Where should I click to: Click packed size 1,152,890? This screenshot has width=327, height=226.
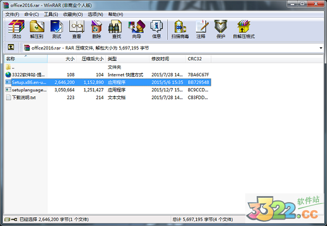(x=93, y=83)
